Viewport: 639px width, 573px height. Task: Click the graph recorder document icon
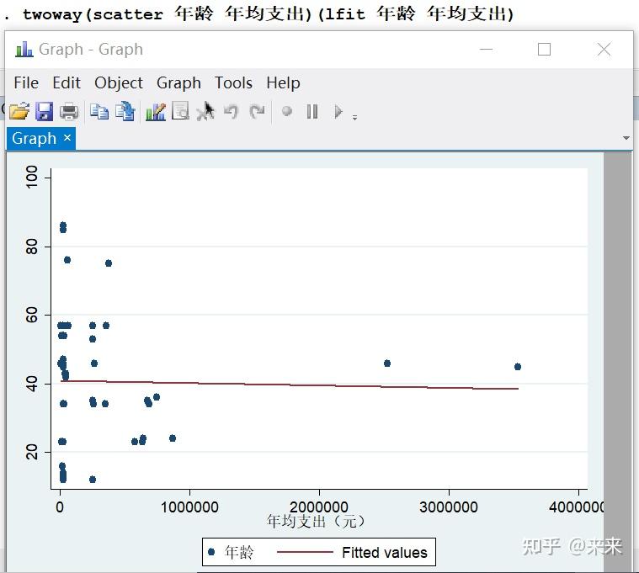(180, 111)
